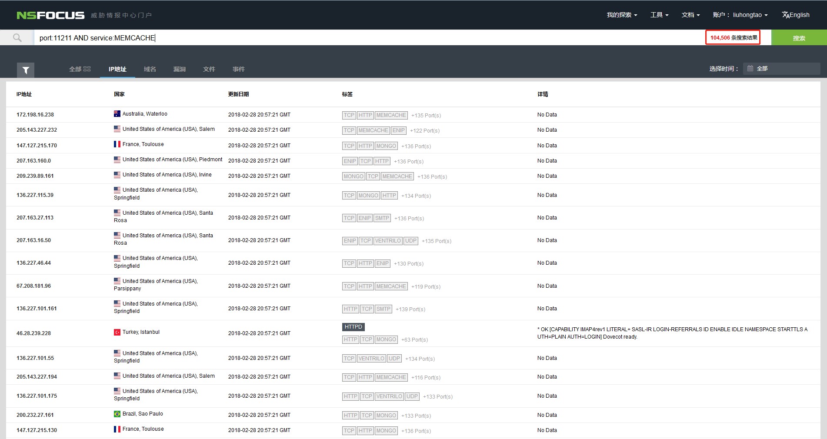Click the Australia flag icon
This screenshot has width=827, height=439.
coord(117,114)
